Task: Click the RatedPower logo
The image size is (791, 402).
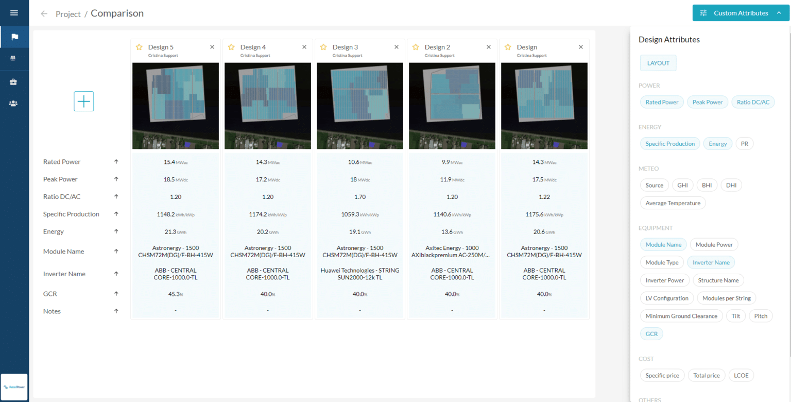Action: point(14,387)
